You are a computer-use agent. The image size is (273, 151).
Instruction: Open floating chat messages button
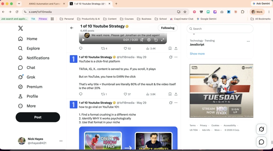click(x=261, y=142)
